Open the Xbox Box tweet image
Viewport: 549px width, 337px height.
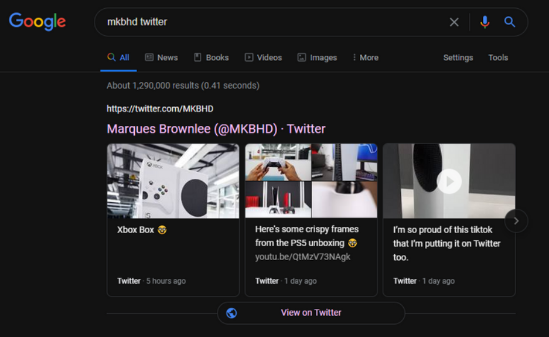coord(173,181)
